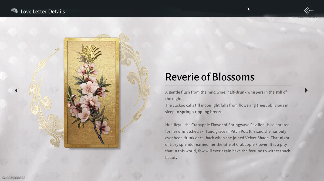Click the Love Letter Details title text

[42, 12]
